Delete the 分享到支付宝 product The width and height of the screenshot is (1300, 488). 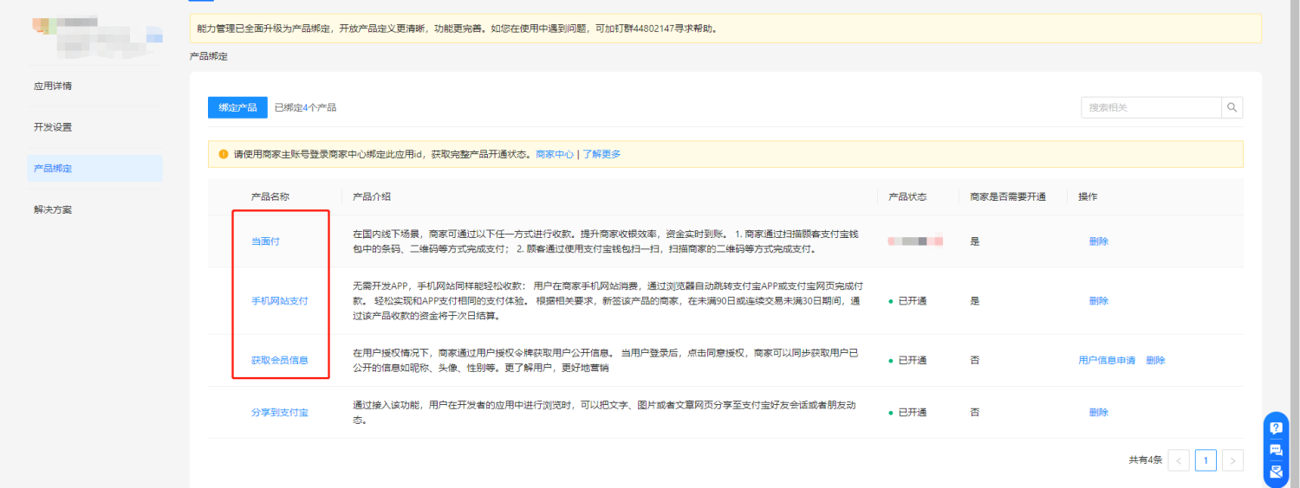point(1098,413)
